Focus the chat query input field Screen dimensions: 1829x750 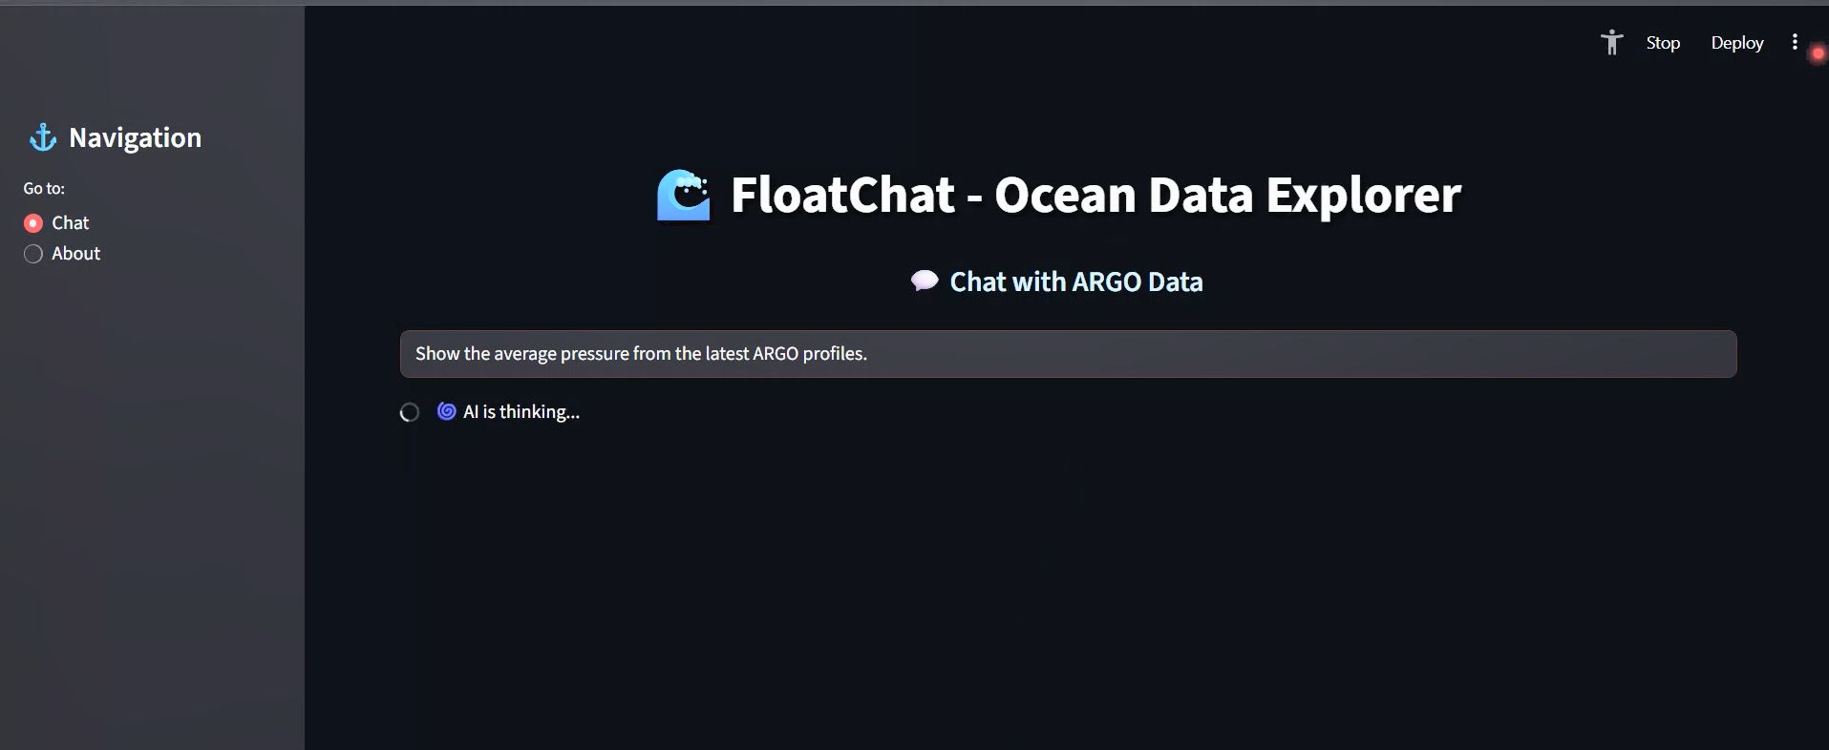[x=1067, y=354]
